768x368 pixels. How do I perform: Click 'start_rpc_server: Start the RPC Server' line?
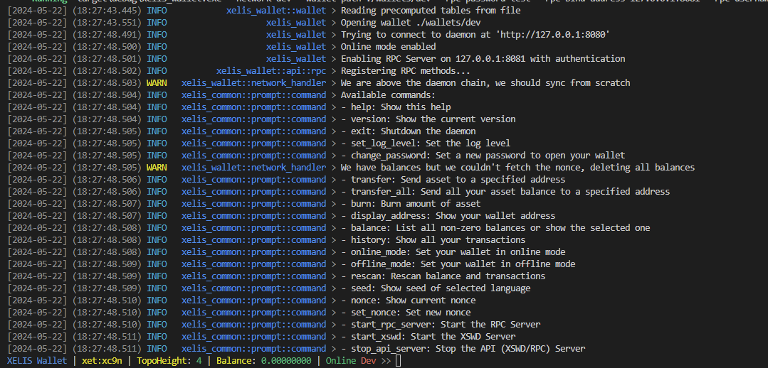tap(441, 324)
